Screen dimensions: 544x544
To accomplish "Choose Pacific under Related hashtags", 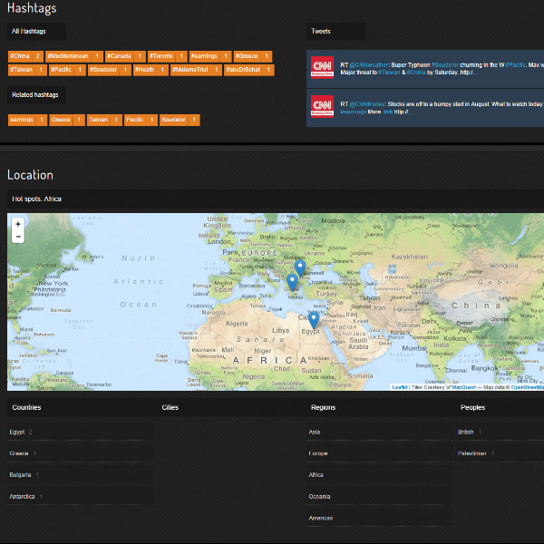I will point(141,120).
